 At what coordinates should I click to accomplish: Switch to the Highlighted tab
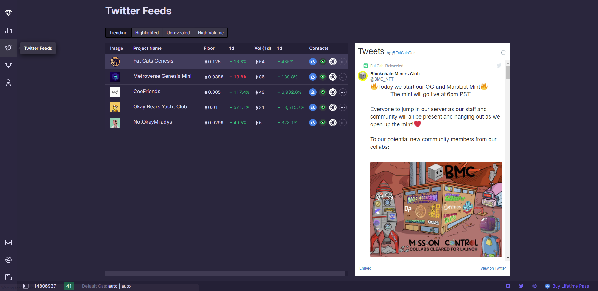[147, 33]
